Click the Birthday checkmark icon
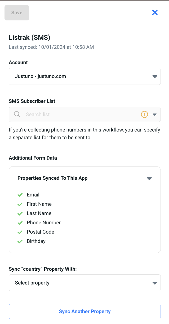169x324 pixels. 20,241
